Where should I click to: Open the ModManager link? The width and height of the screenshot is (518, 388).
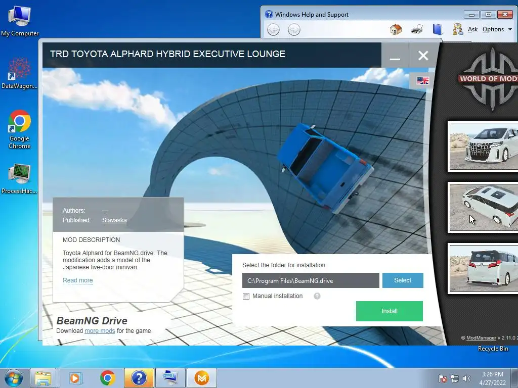[x=481, y=337]
